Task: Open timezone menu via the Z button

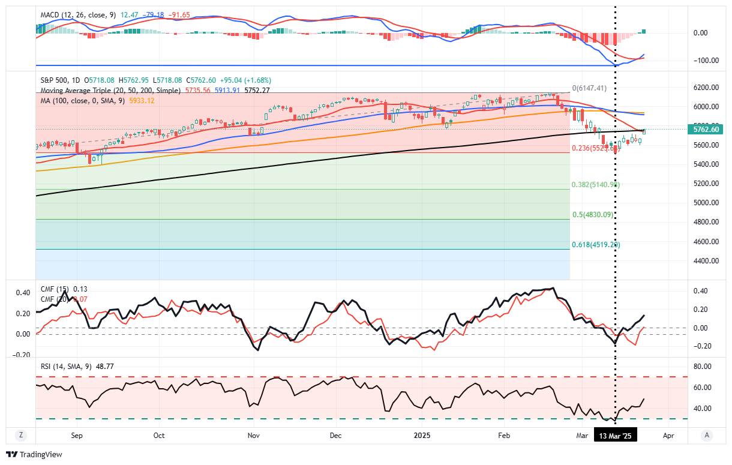Action: click(20, 435)
